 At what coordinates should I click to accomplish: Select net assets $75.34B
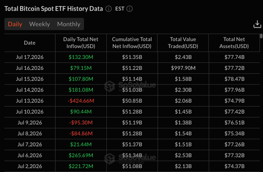click(234, 133)
